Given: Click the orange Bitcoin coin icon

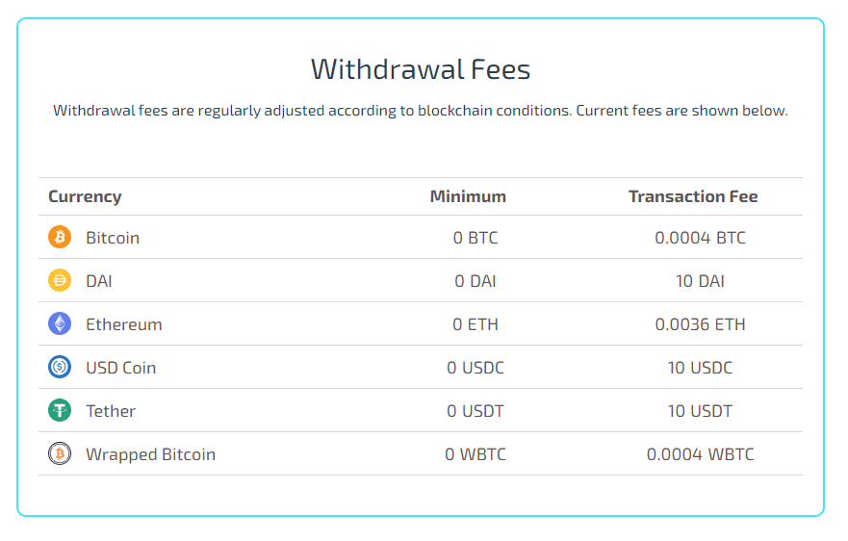Looking at the screenshot, I should point(60,237).
